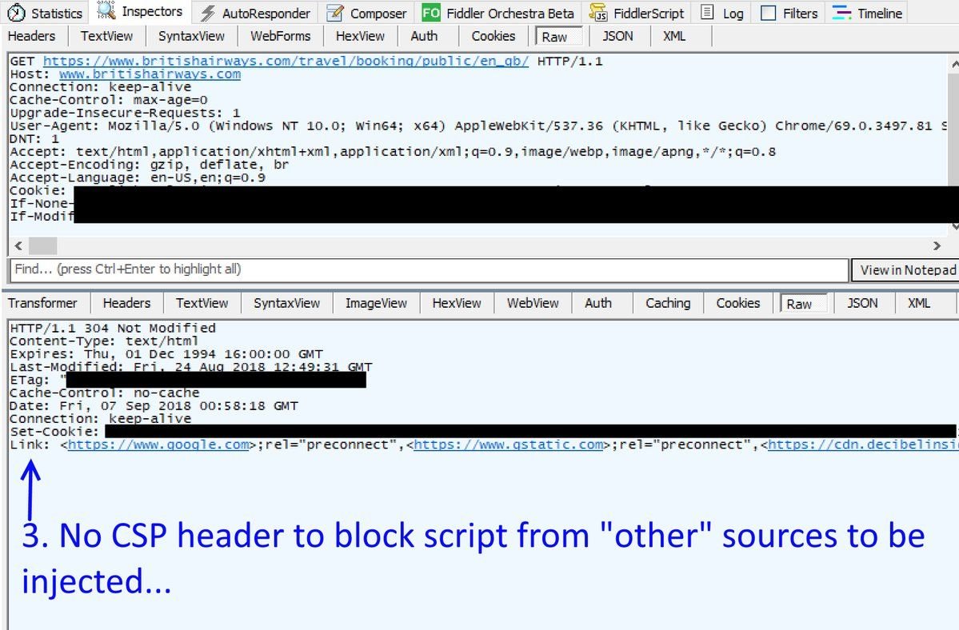The width and height of the screenshot is (959, 630).
Task: Open the Filters tab
Action: tap(789, 13)
